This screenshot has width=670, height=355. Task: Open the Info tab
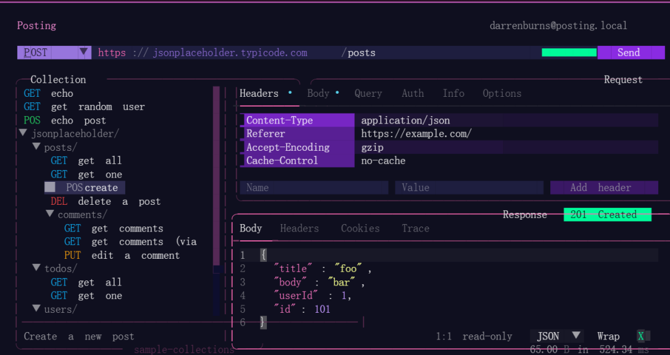(x=453, y=93)
